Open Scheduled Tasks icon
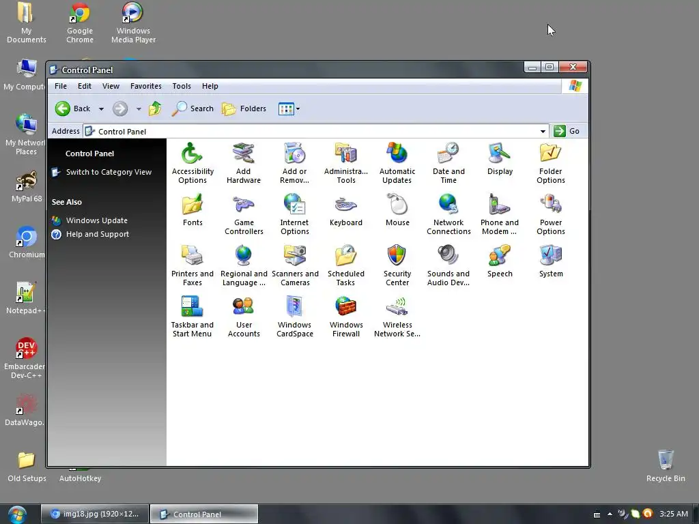The width and height of the screenshot is (699, 524). (x=345, y=265)
